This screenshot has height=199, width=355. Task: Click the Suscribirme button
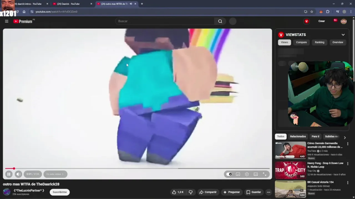coord(60,192)
